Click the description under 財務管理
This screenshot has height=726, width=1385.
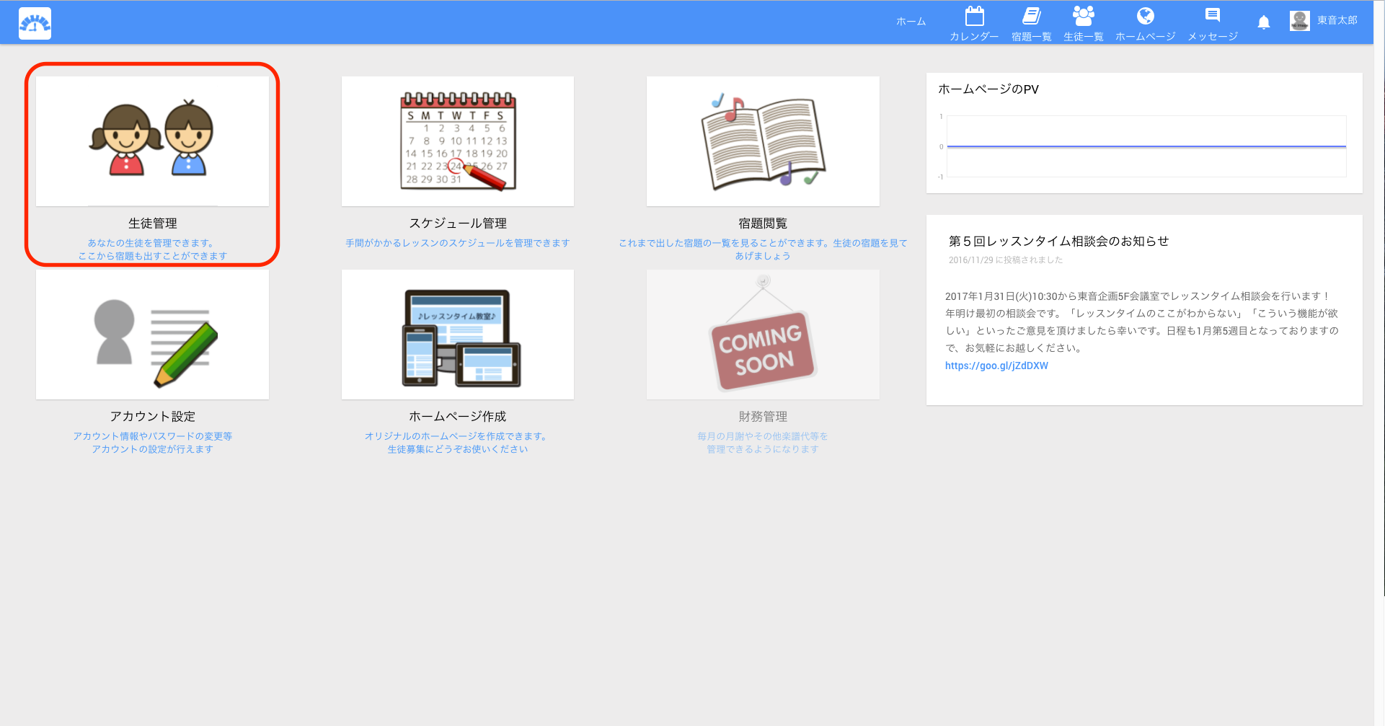763,443
